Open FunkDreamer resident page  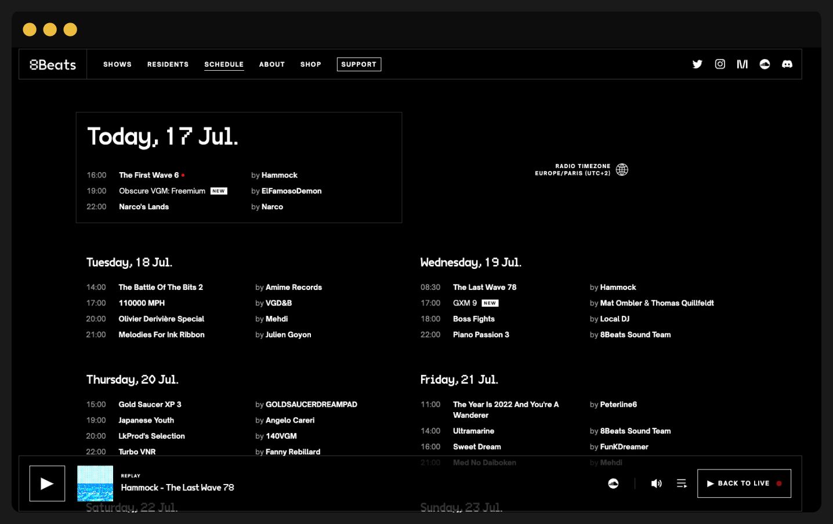tap(624, 447)
